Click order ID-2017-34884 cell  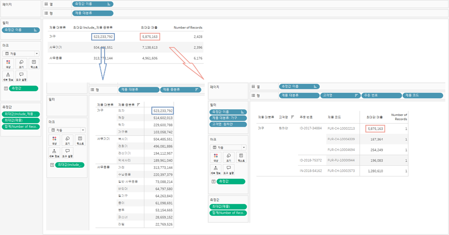311,128
